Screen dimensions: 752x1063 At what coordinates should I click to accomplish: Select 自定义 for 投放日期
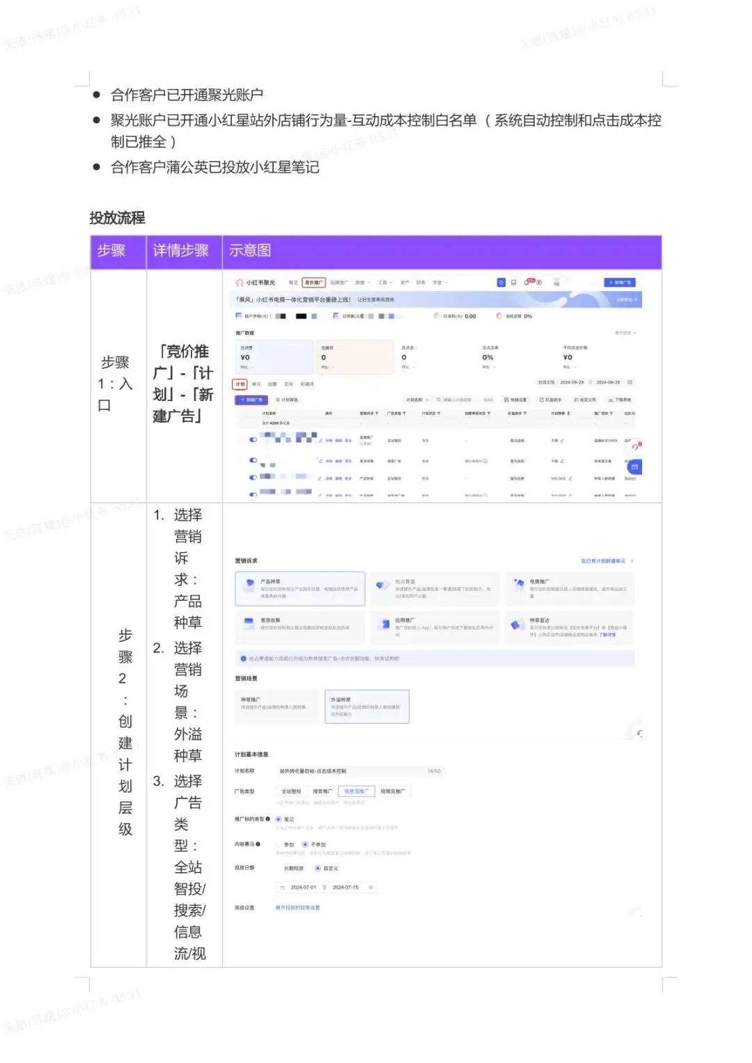click(318, 868)
